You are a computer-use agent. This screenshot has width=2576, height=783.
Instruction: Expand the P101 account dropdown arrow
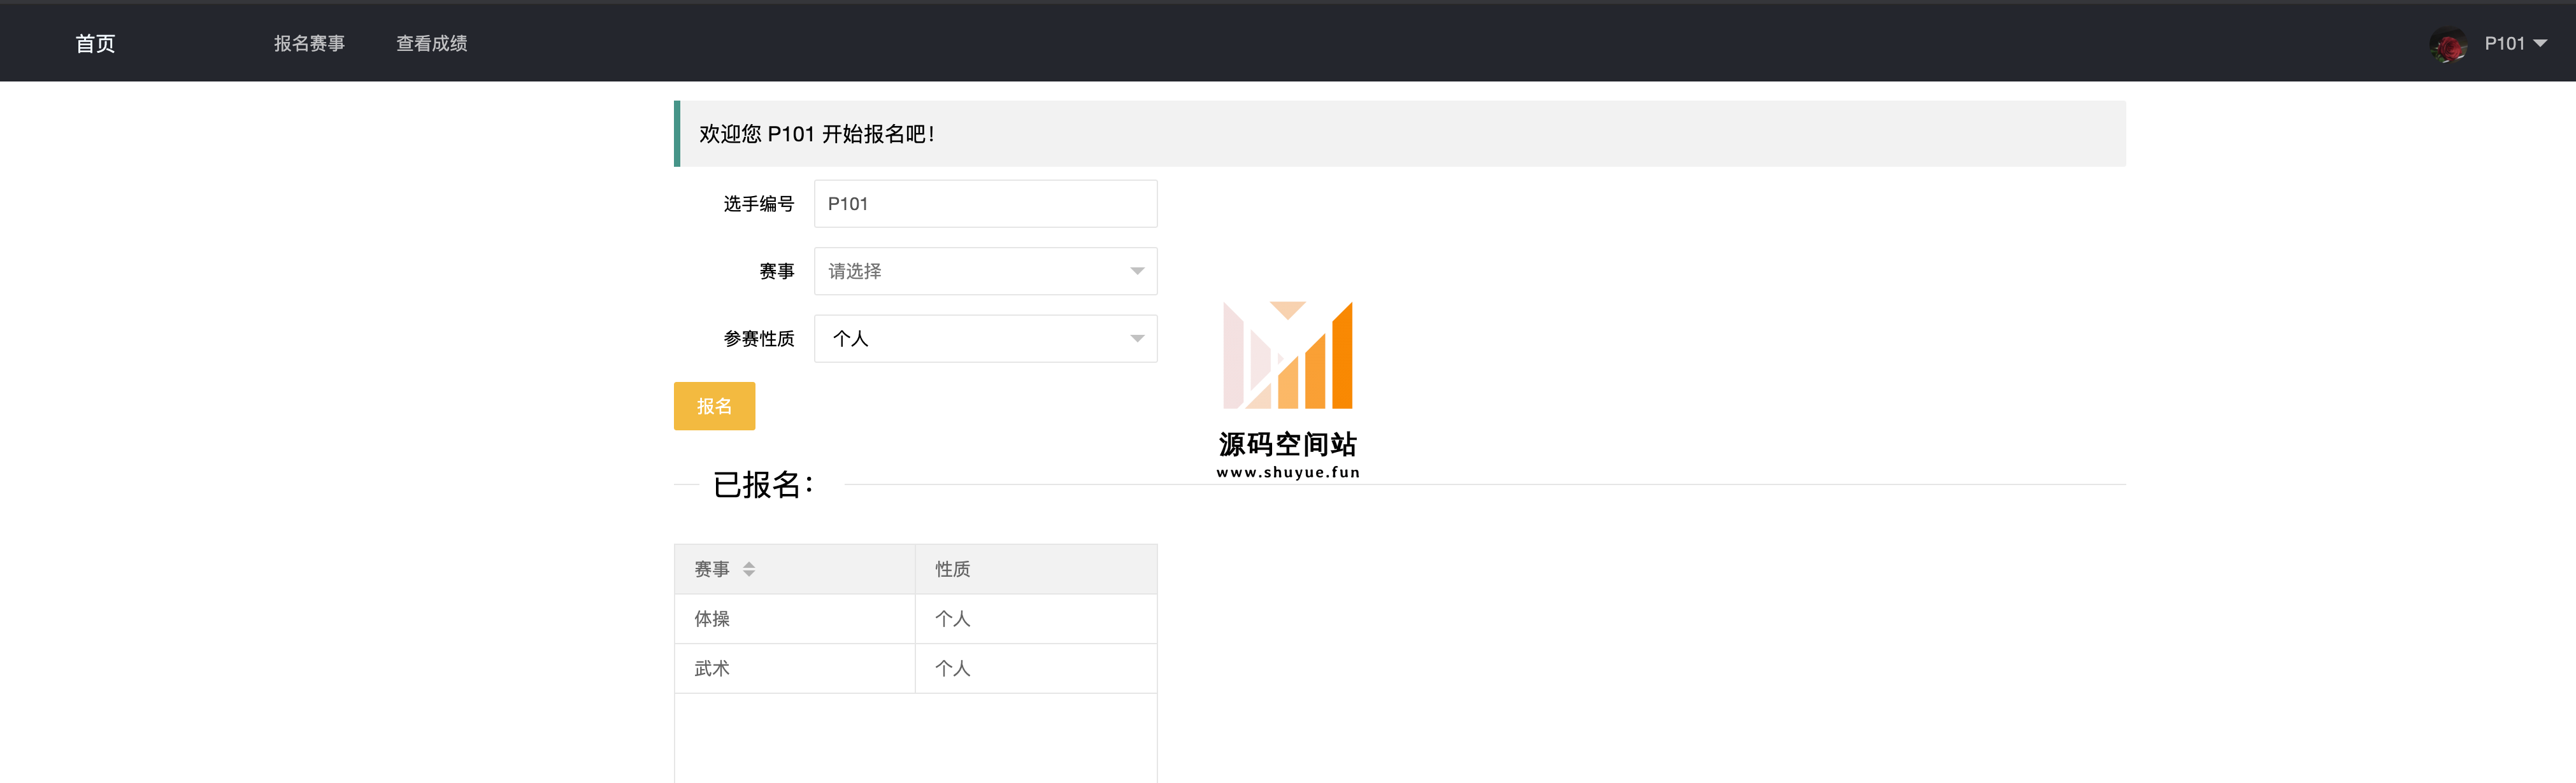2540,44
